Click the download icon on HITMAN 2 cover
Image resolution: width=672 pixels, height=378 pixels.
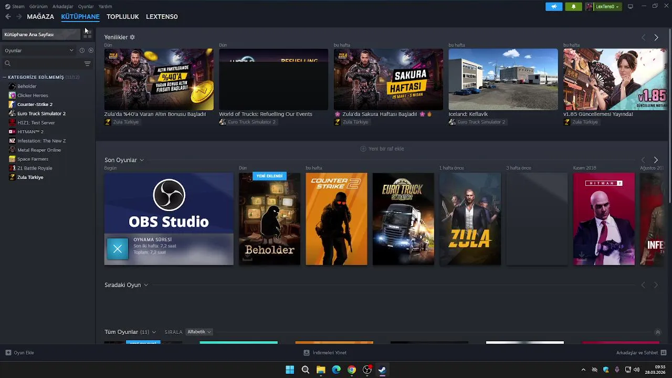tap(581, 256)
